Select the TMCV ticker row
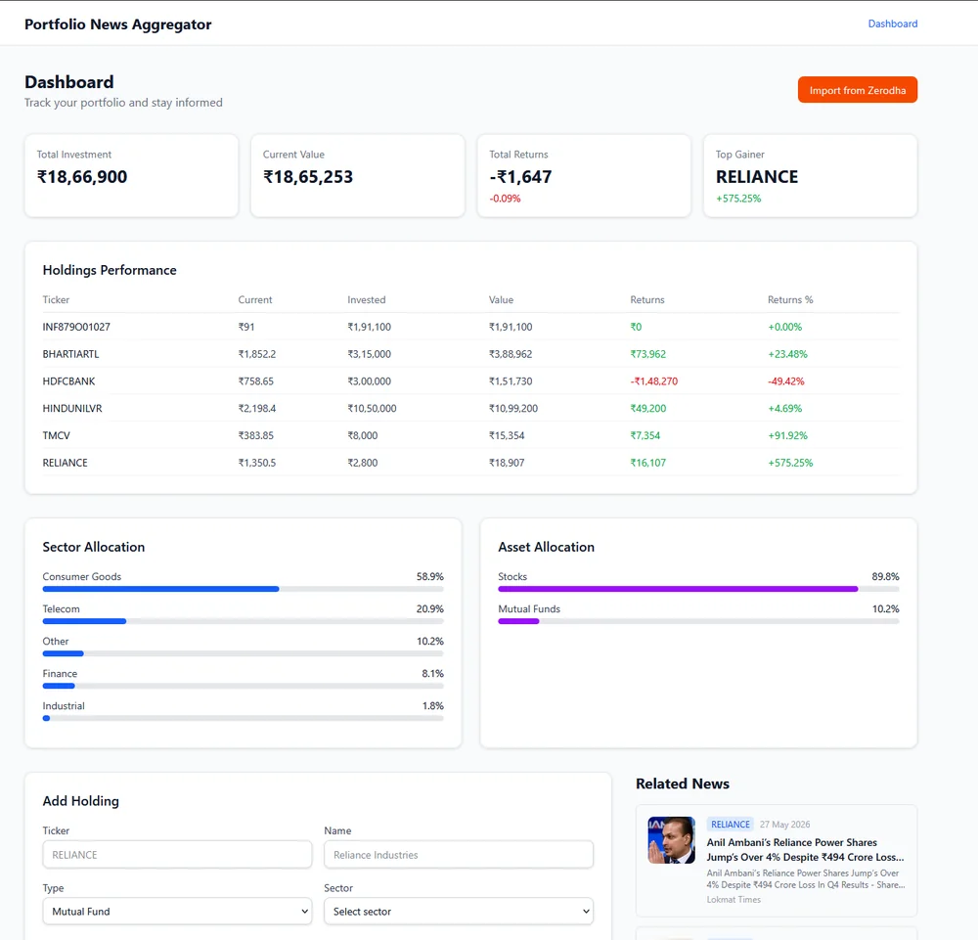Image resolution: width=978 pixels, height=940 pixels. (471, 435)
